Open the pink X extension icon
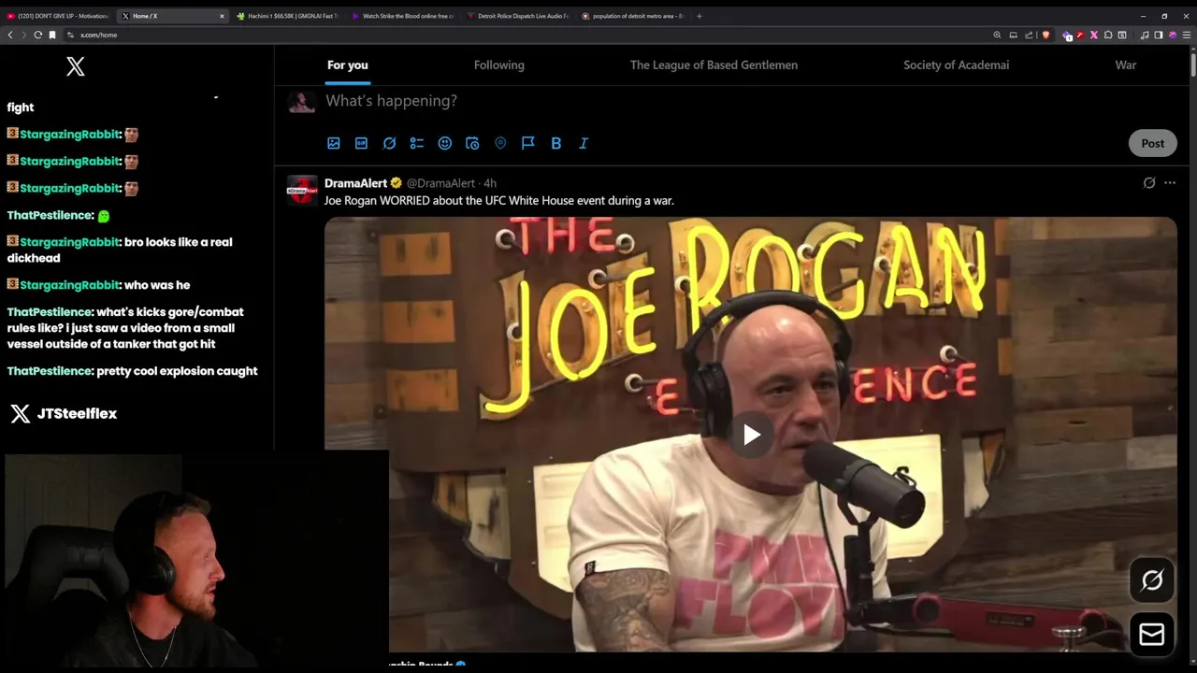Screen dimensions: 1197x673 pyautogui.click(x=1094, y=35)
